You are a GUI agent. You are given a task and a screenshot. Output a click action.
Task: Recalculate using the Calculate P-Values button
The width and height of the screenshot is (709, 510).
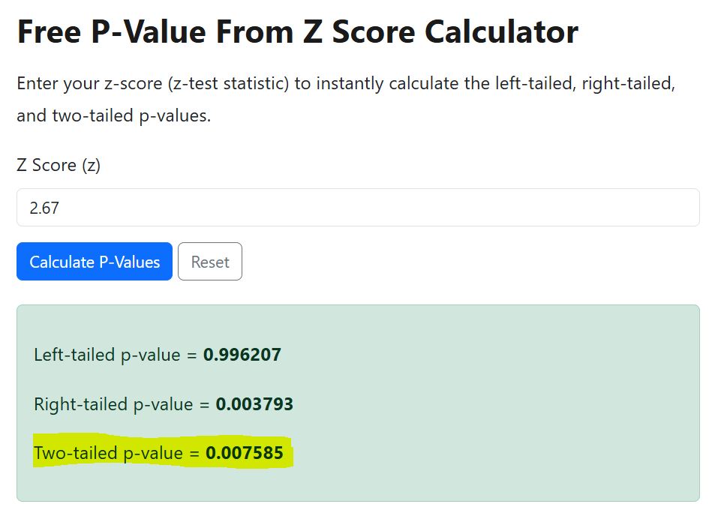click(x=94, y=261)
